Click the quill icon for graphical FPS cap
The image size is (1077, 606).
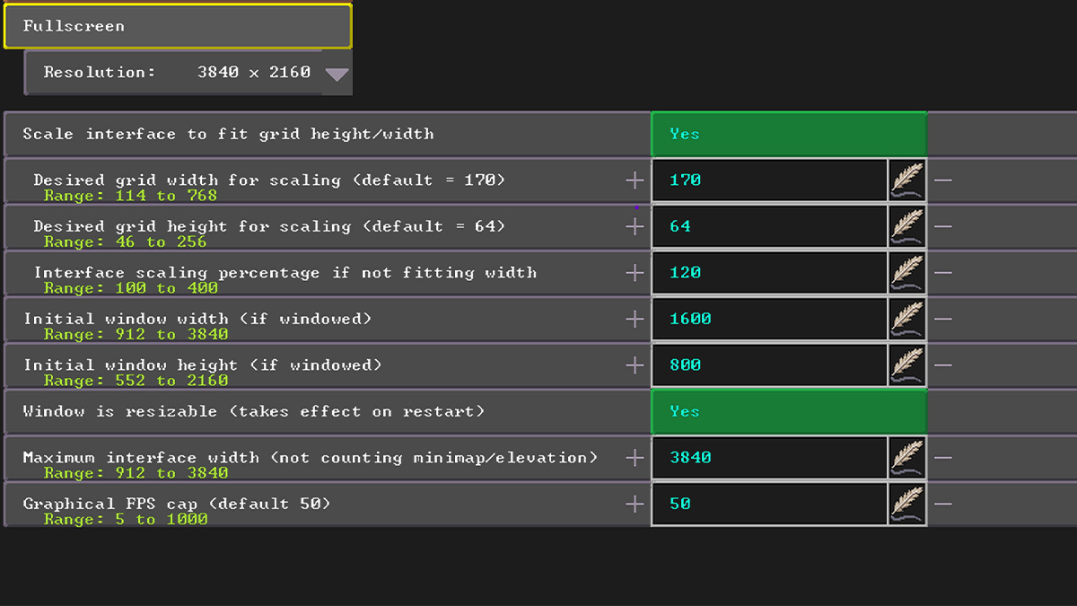tap(906, 503)
